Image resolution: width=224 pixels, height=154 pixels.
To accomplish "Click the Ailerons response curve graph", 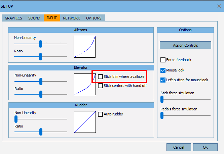I will click(84, 47).
